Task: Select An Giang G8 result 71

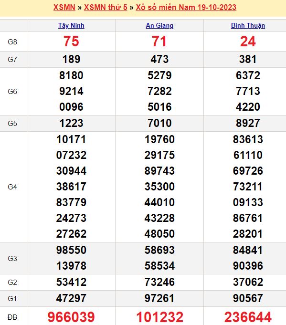Action: pos(159,41)
